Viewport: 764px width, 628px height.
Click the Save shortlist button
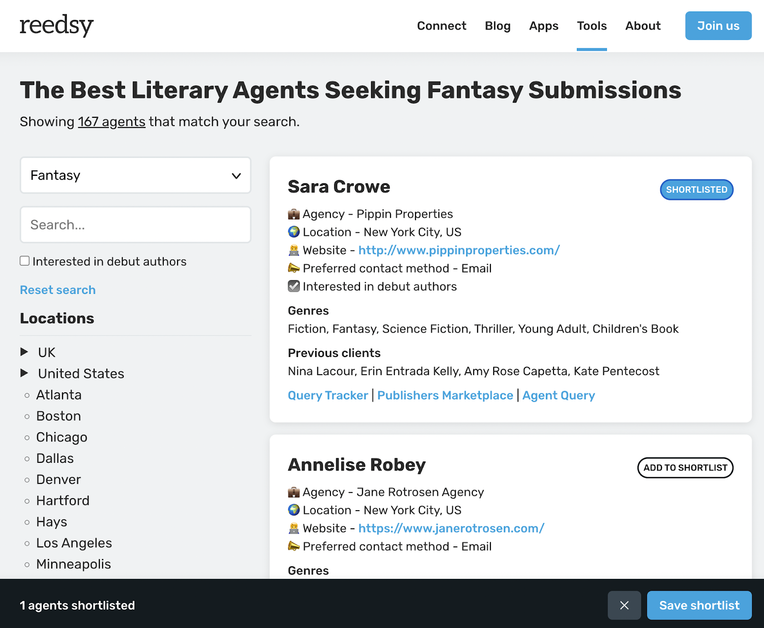coord(699,606)
